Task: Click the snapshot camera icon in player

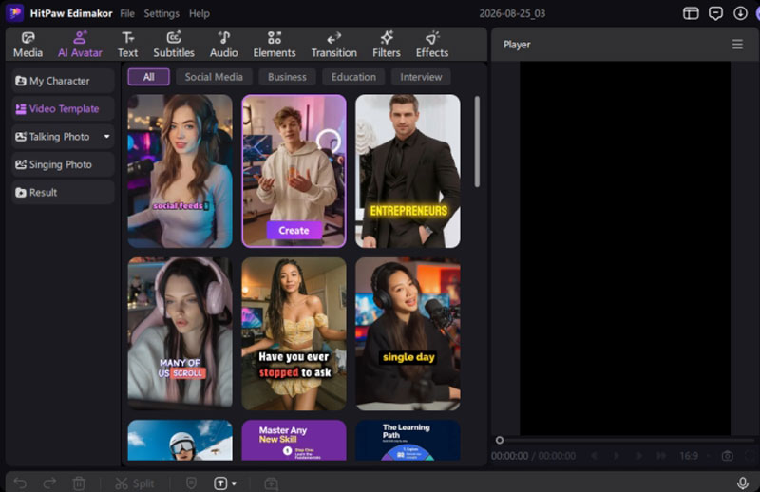Action: pyautogui.click(x=727, y=456)
